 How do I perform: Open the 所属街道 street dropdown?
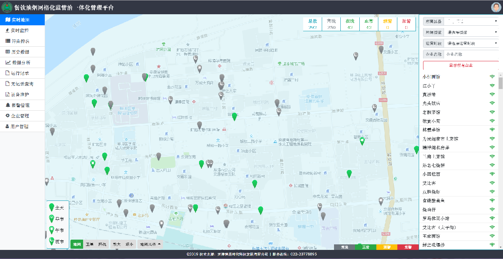click(471, 32)
